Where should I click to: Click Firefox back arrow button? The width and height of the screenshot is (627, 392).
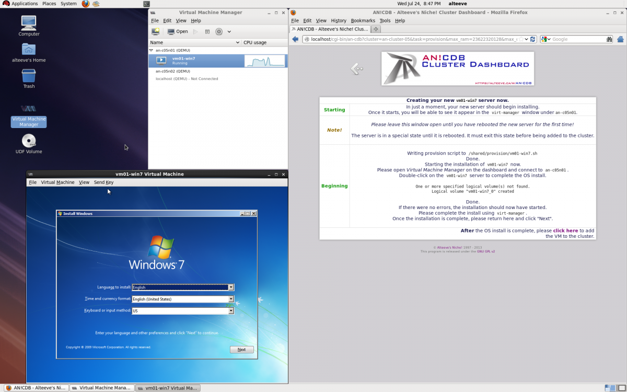click(x=295, y=39)
